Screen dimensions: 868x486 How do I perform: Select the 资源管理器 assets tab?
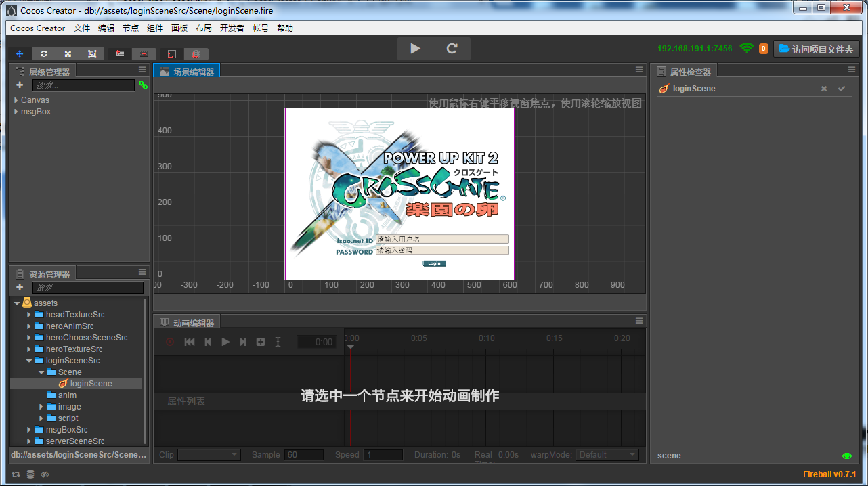pyautogui.click(x=43, y=274)
